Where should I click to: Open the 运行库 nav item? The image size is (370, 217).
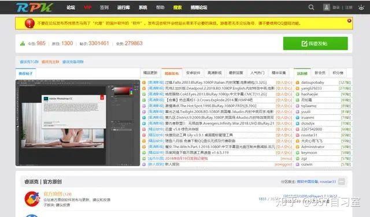click(124, 8)
